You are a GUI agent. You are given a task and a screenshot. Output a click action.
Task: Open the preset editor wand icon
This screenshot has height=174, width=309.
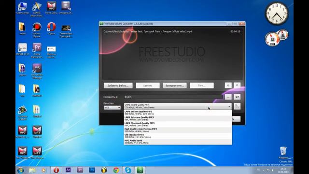click(237, 106)
